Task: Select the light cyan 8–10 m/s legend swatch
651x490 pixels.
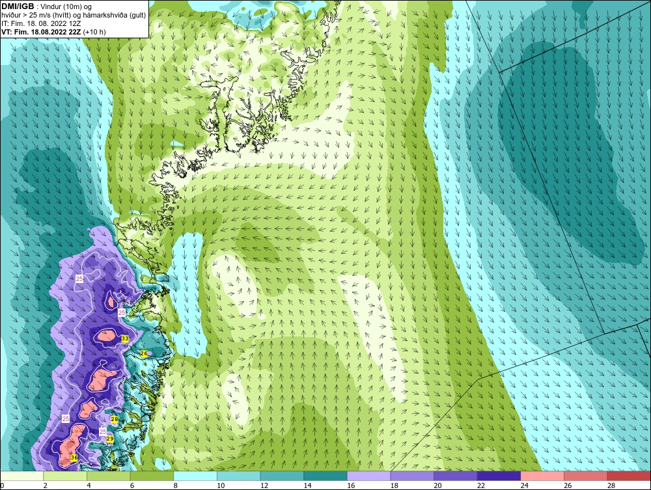Action: [x=195, y=476]
